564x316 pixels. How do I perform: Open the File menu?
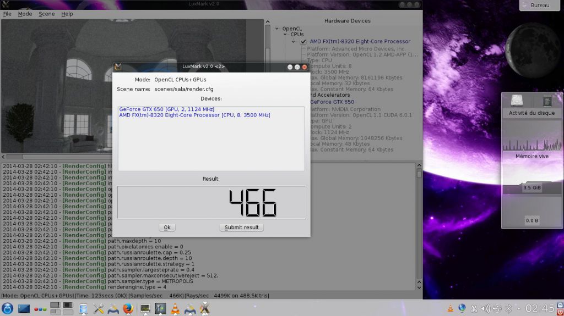[7, 14]
